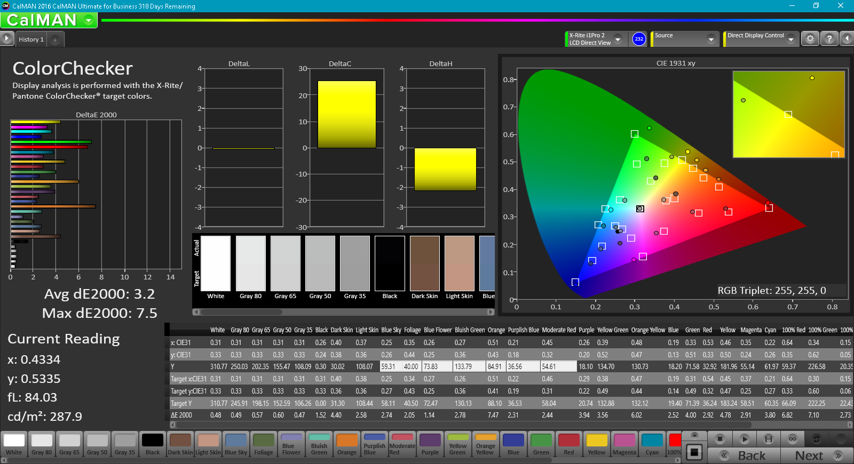
Task: Select the Gray 80 patch button
Action: 42,444
